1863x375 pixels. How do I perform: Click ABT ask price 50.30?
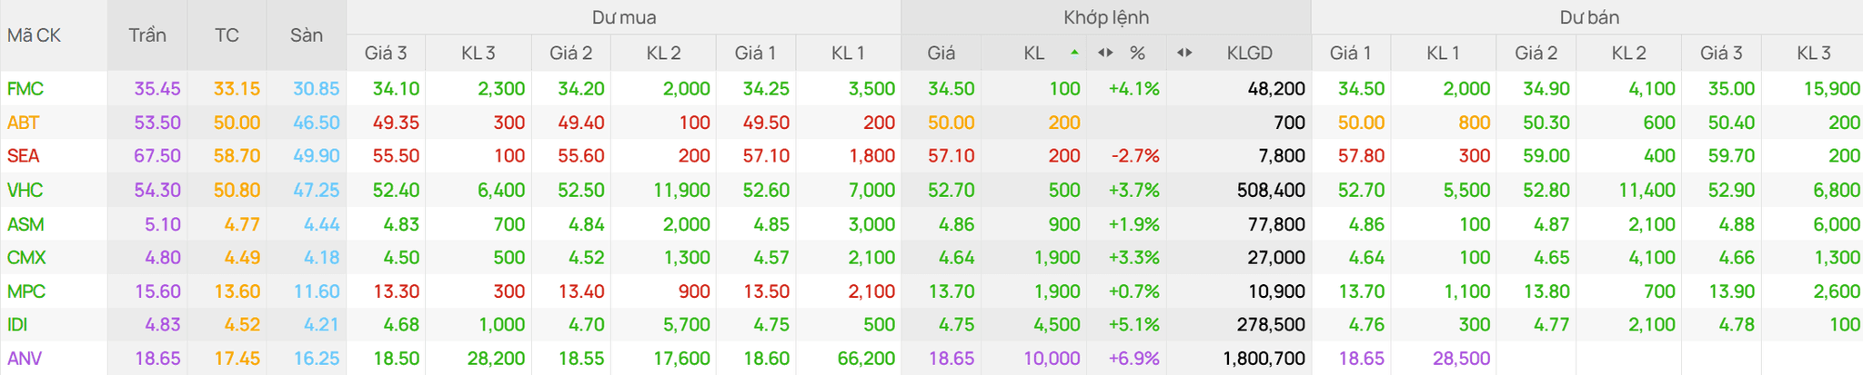[x=1546, y=123]
